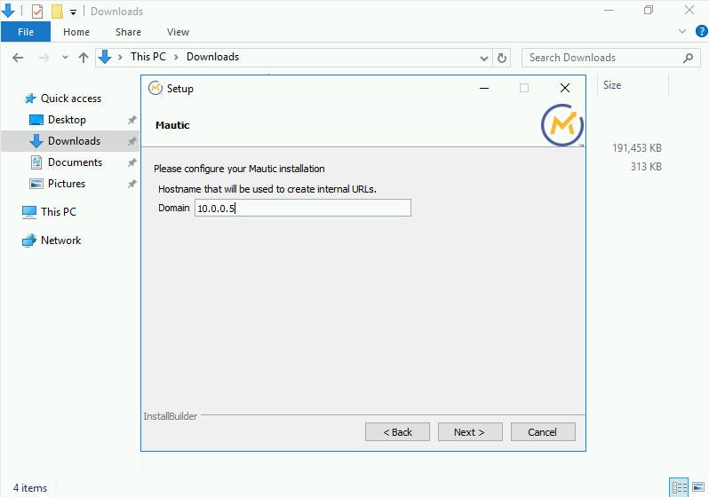Screen dimensions: 709x497
Task: Minimize the Setup window
Action: tap(484, 88)
